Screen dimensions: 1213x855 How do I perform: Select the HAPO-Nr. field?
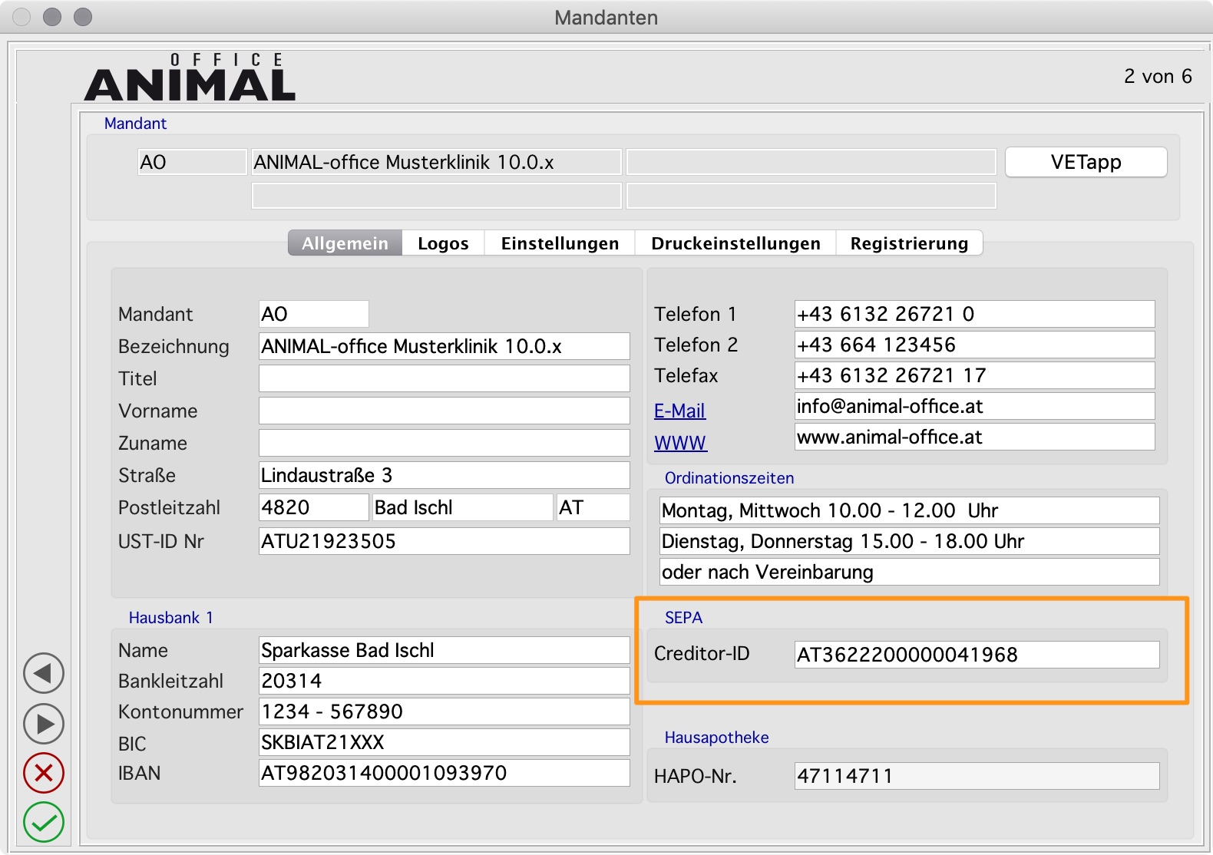[977, 776]
